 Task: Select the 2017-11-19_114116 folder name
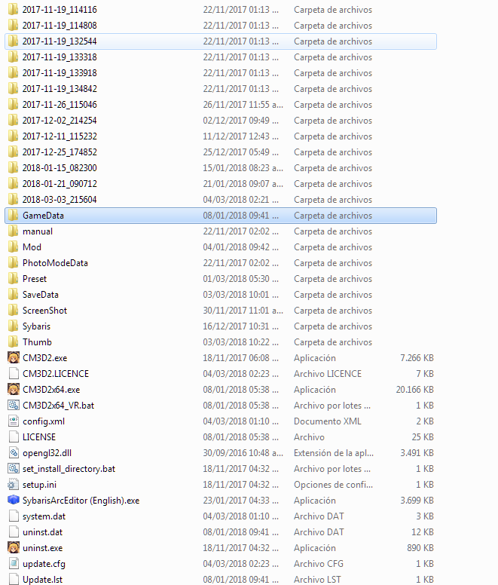(x=60, y=10)
